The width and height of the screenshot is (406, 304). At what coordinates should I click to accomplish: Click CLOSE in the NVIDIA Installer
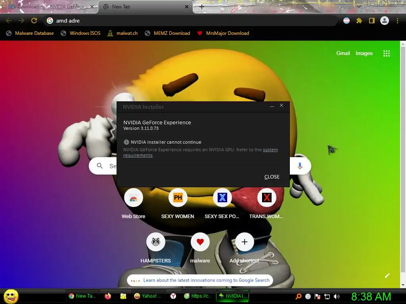(x=272, y=177)
